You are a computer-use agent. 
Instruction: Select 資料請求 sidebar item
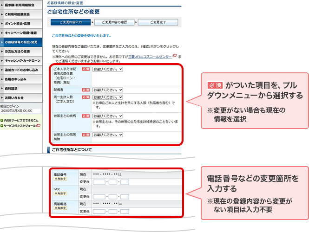[21, 89]
